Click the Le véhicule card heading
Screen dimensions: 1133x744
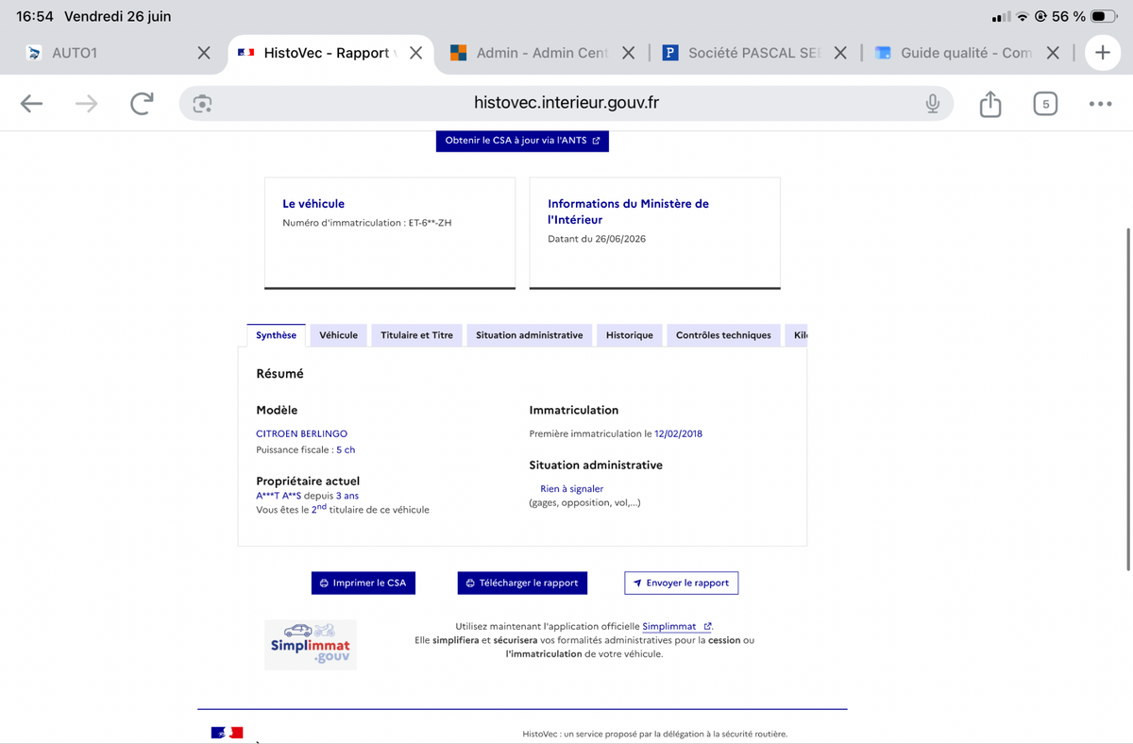tap(313, 203)
